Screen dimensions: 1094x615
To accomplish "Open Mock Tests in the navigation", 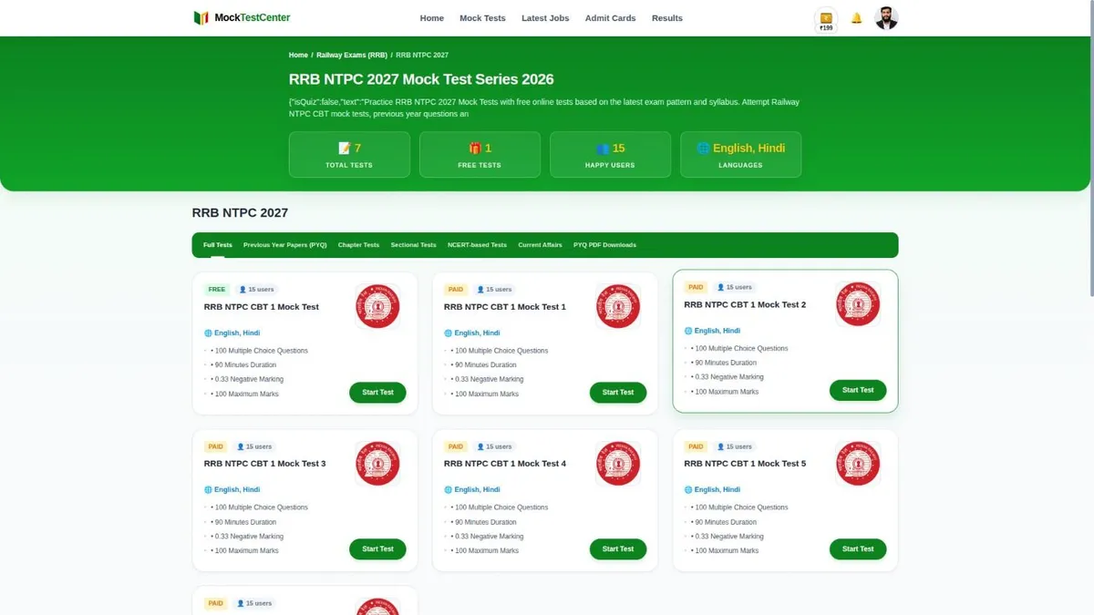I will [x=482, y=18].
